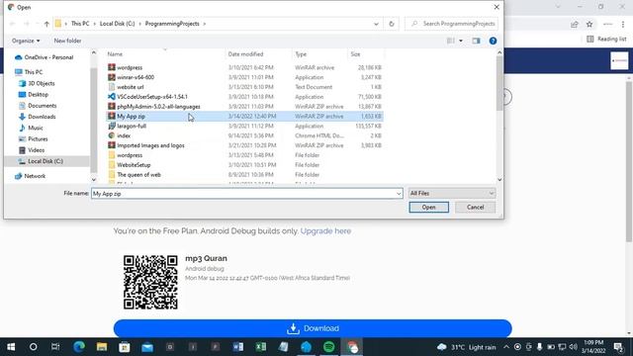Sort files by Date modified column

(245, 54)
